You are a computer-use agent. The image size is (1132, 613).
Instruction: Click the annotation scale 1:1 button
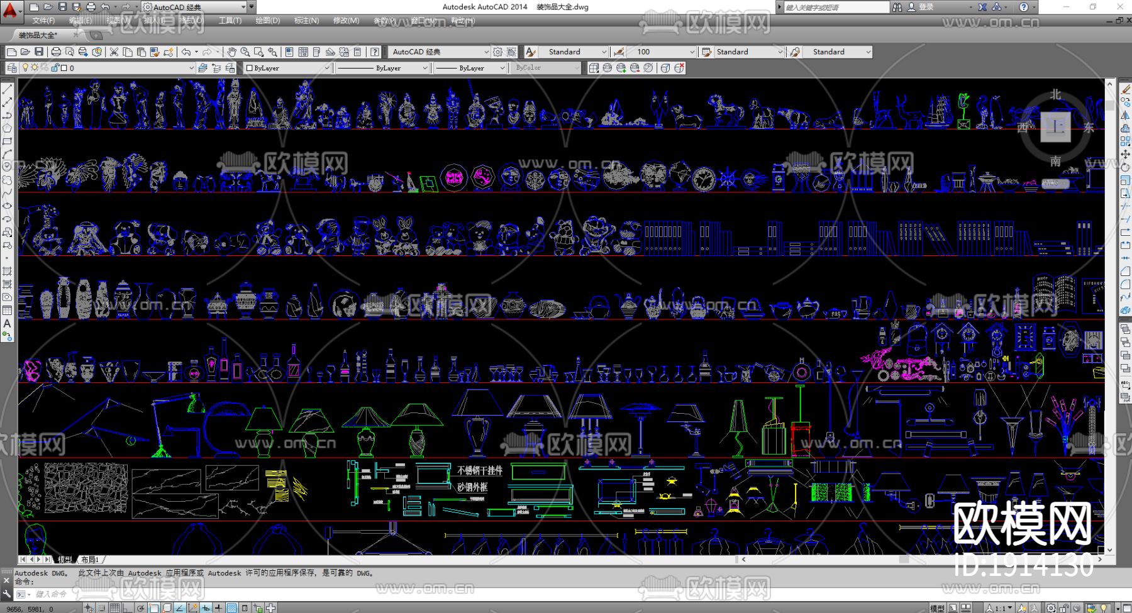click(1000, 608)
